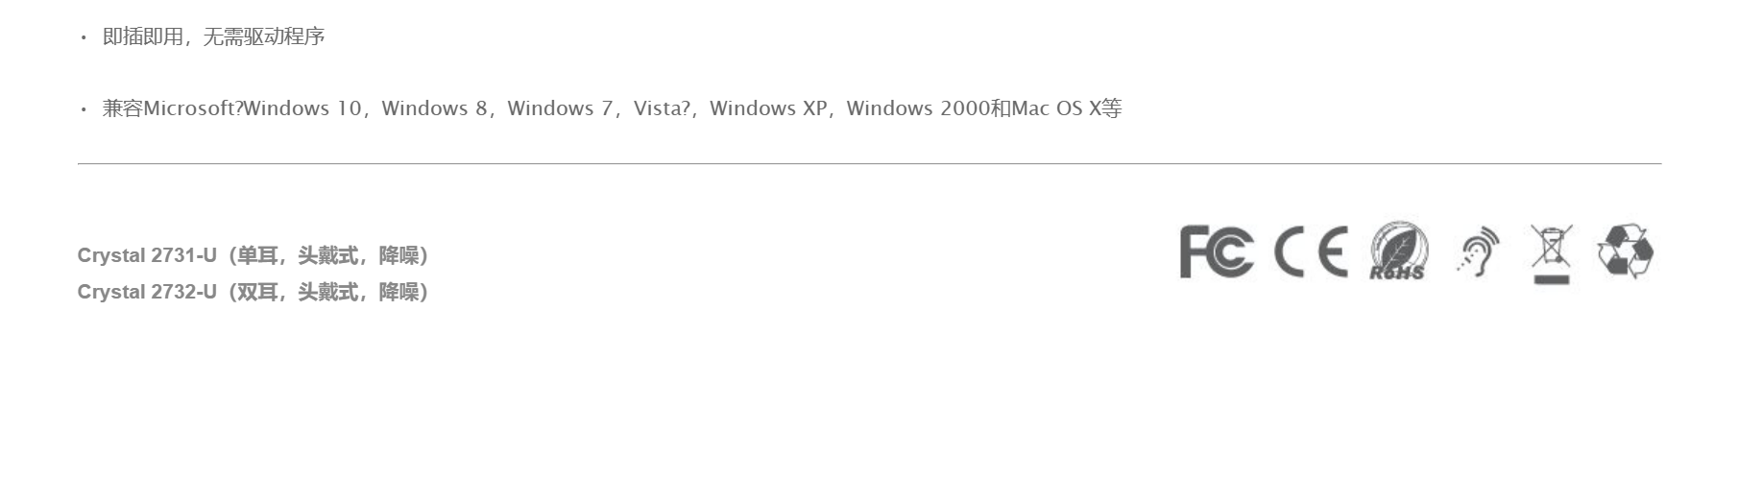Click the bullet dot before 兼容Microsoft
The width and height of the screenshot is (1739, 478).
click(x=84, y=109)
